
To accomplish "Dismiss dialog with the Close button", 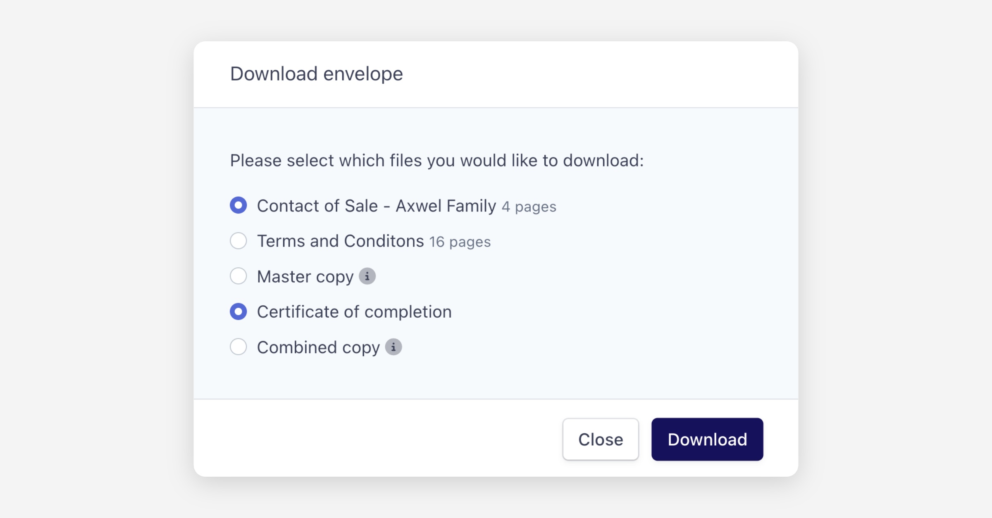I will pos(600,439).
